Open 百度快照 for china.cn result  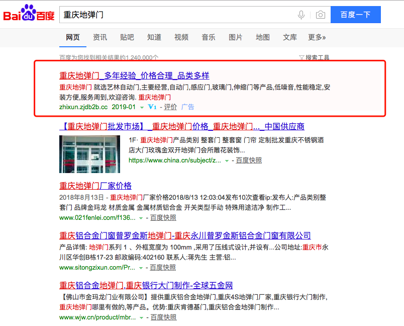[249, 160]
